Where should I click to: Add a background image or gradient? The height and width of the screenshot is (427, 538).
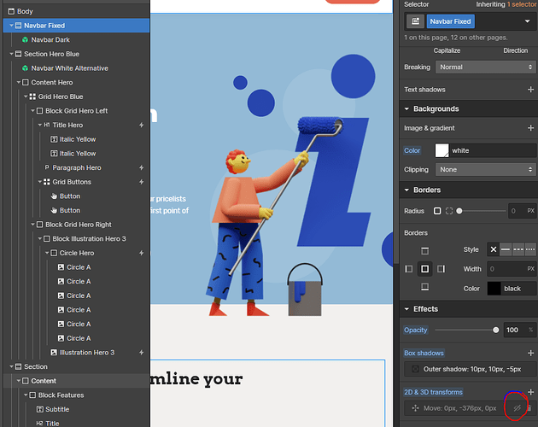(x=530, y=128)
